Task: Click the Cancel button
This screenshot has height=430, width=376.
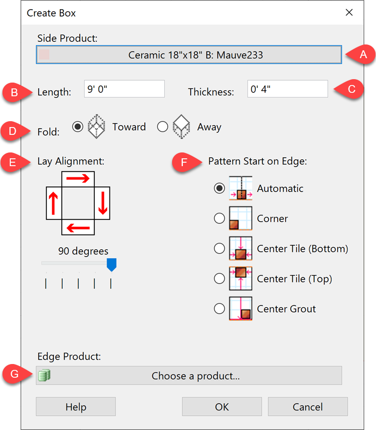Action: (x=308, y=407)
